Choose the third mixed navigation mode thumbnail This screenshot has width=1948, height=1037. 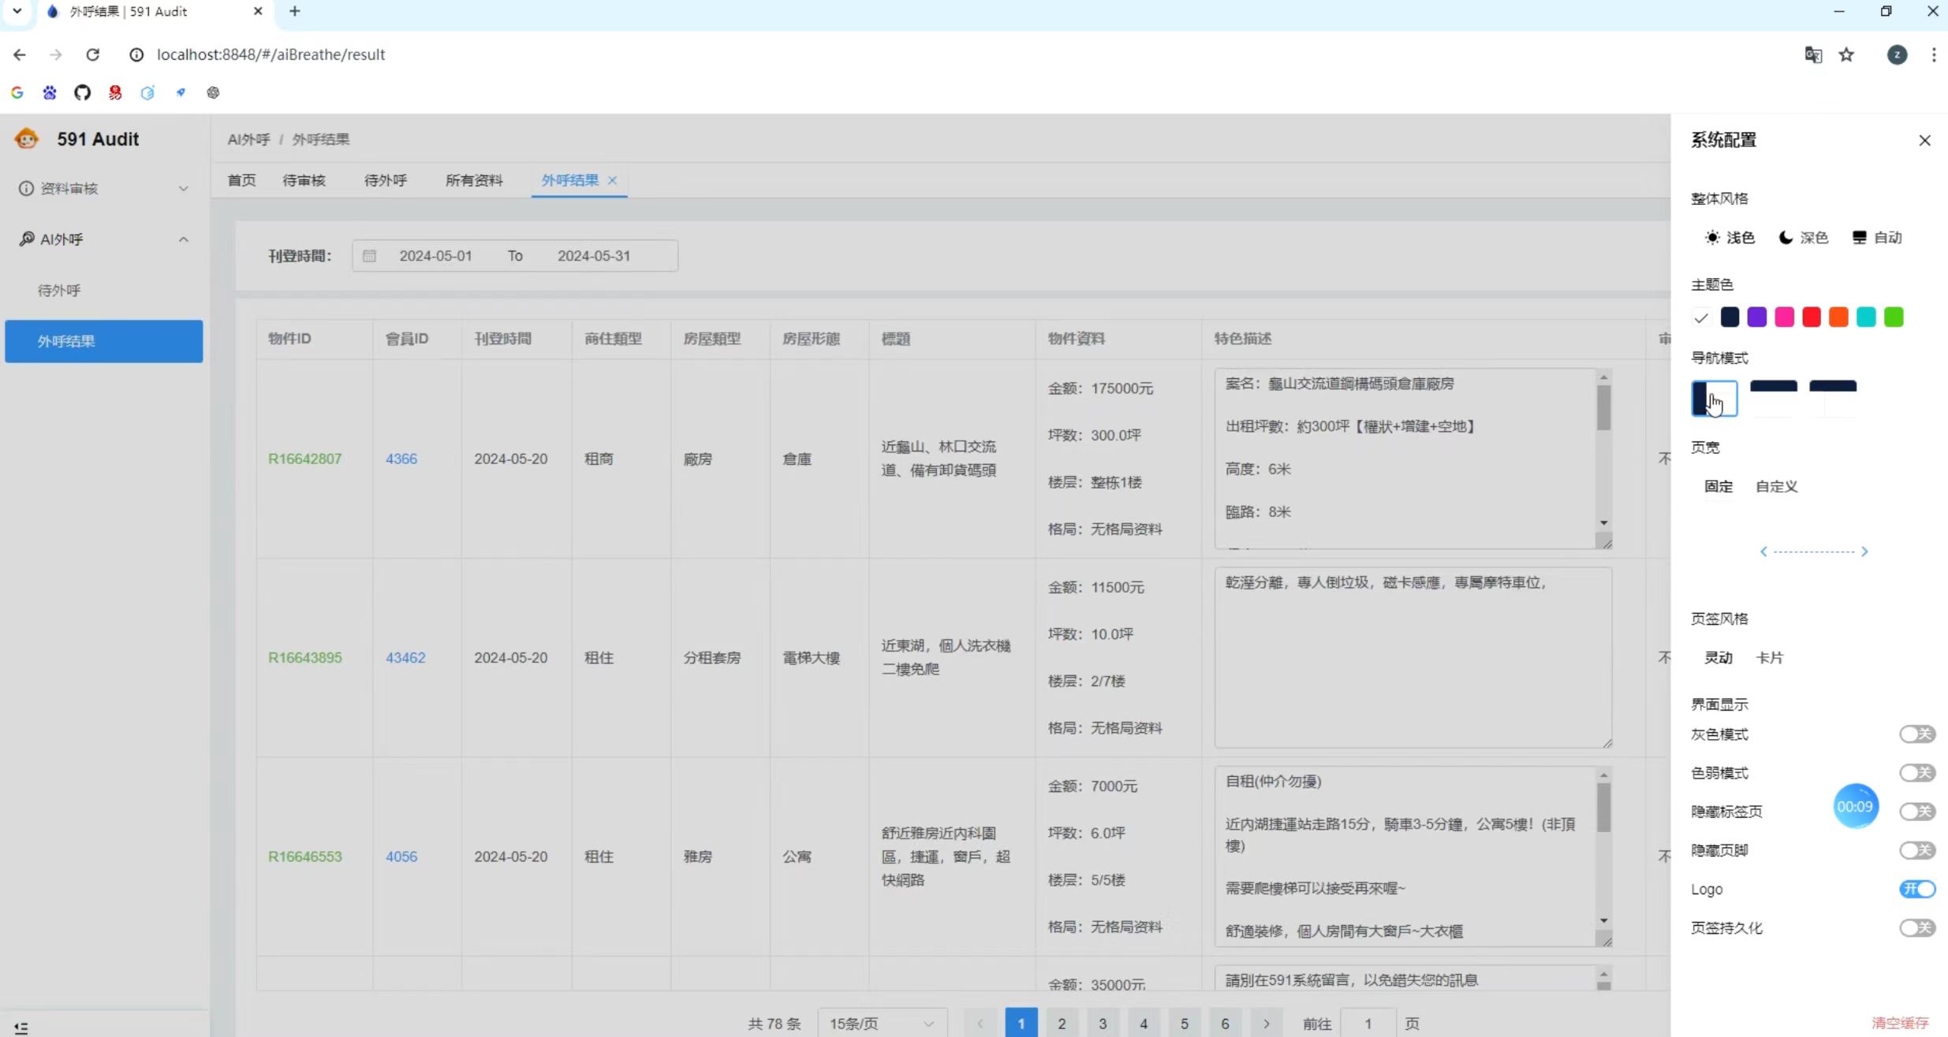(1833, 398)
